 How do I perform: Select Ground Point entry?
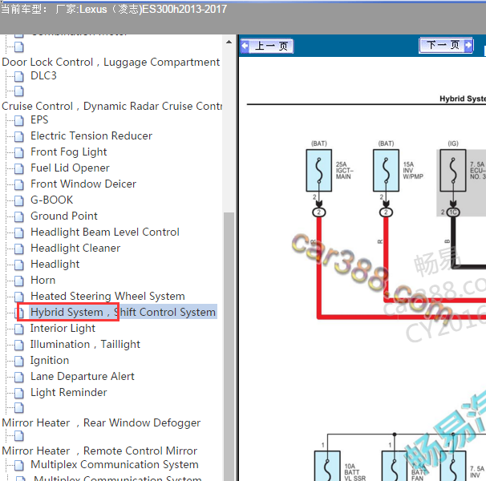(64, 216)
